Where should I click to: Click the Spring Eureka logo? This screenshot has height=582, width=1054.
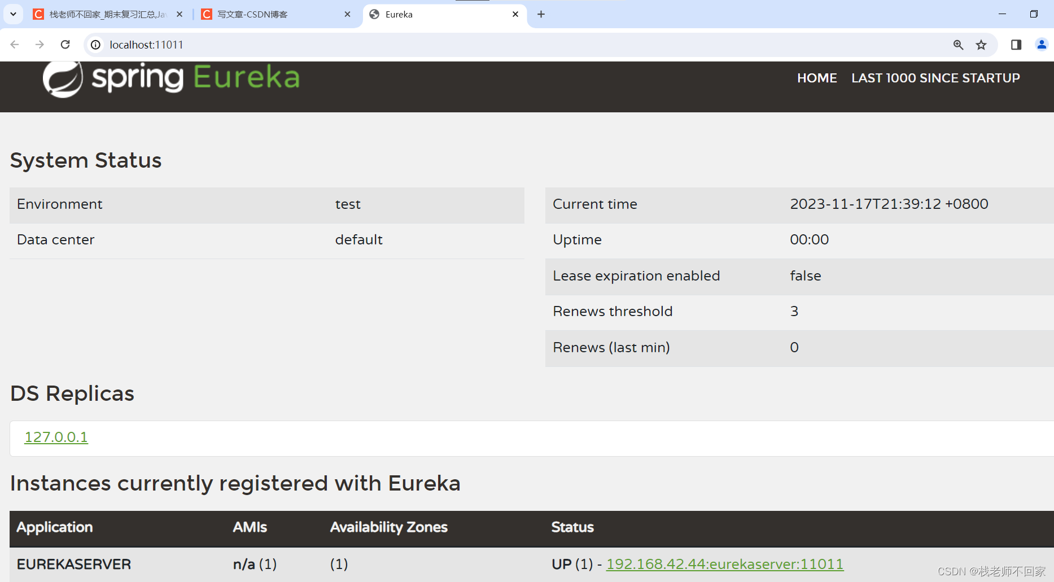pyautogui.click(x=171, y=79)
